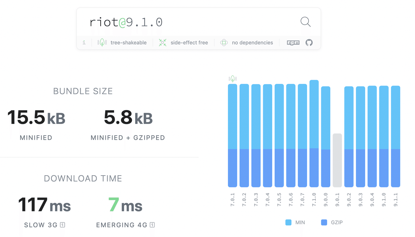Select the 7.1.0 version bar

click(314, 134)
